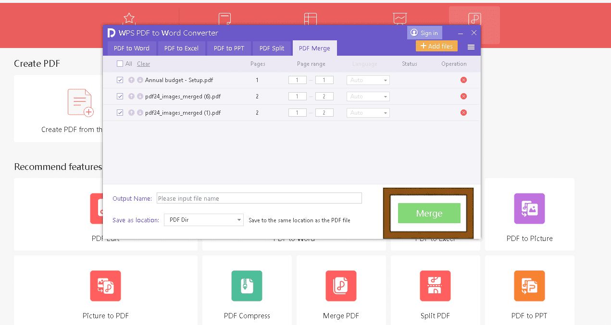Close the PDF converter dialog
Viewport: 611px width, 325px height.
point(474,33)
